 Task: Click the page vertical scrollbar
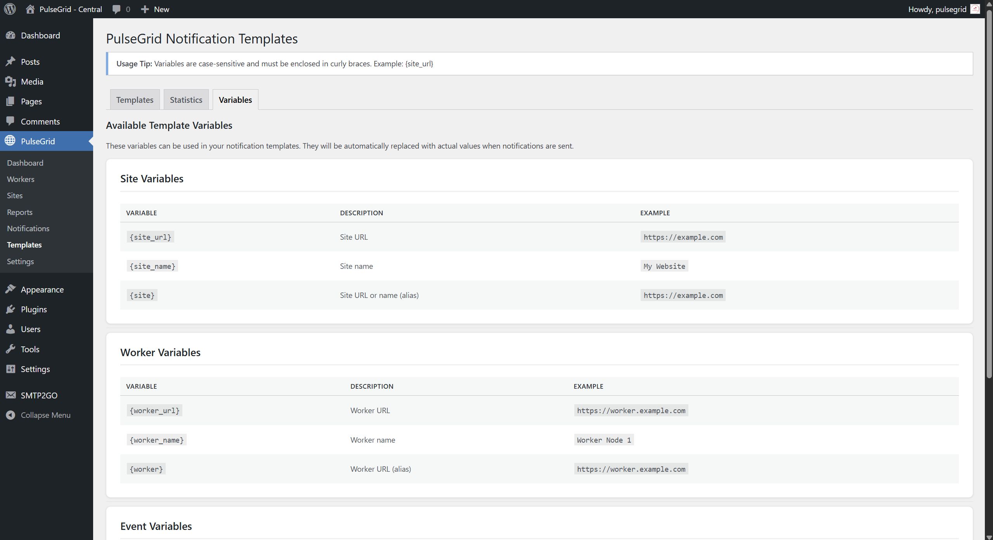[989, 194]
